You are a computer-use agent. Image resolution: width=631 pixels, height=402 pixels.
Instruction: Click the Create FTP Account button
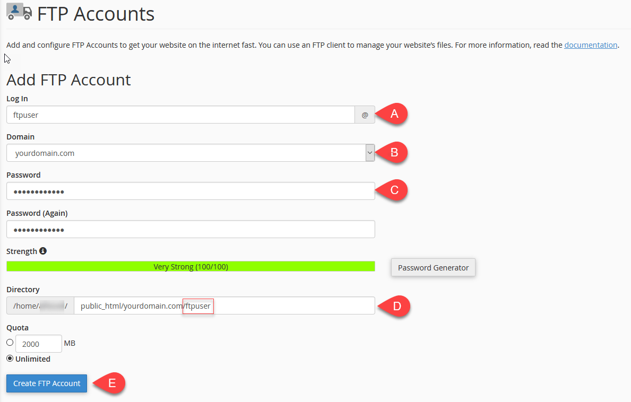click(46, 383)
